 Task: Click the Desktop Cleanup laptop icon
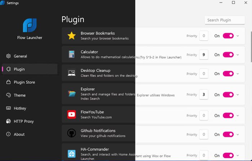72,73
